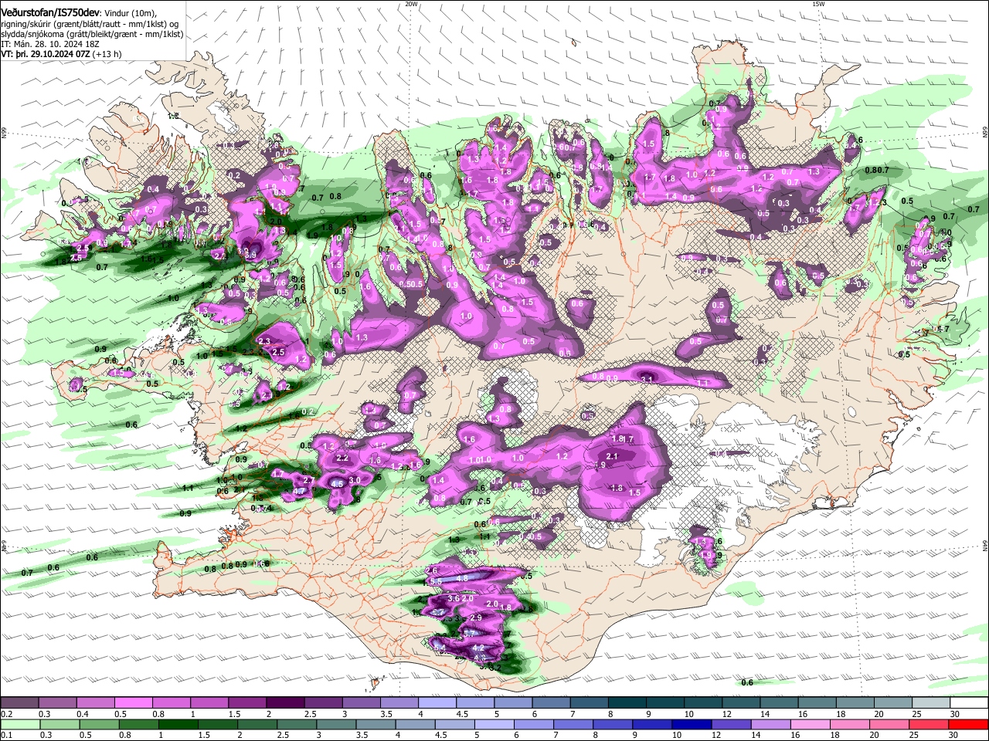Click the 'VT: þri. 29.10.2024 07Z' valid time
This screenshot has height=741, width=989.
(x=46, y=55)
